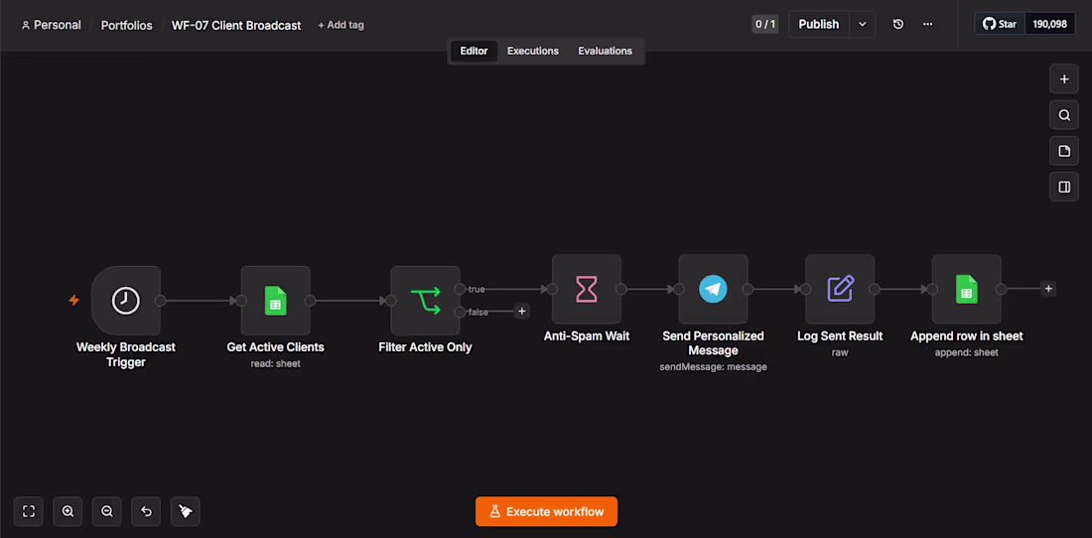Open the Append row in sheet node
Image resolution: width=1092 pixels, height=538 pixels.
[x=967, y=289]
